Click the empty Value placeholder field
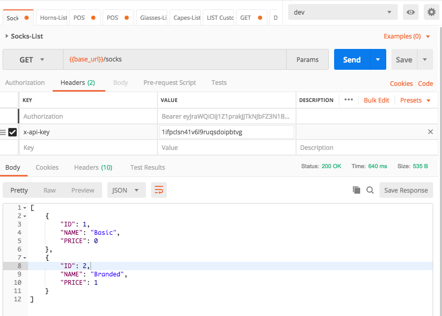 point(227,147)
